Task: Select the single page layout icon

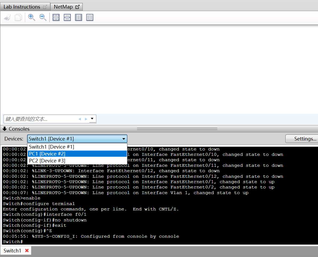Action: [x=78, y=17]
